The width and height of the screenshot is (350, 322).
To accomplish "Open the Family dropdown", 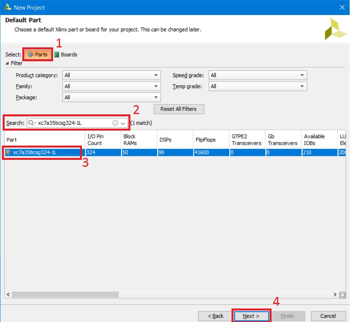I will 112,87.
